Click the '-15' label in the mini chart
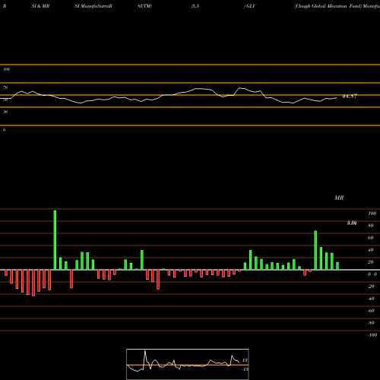 245,369
